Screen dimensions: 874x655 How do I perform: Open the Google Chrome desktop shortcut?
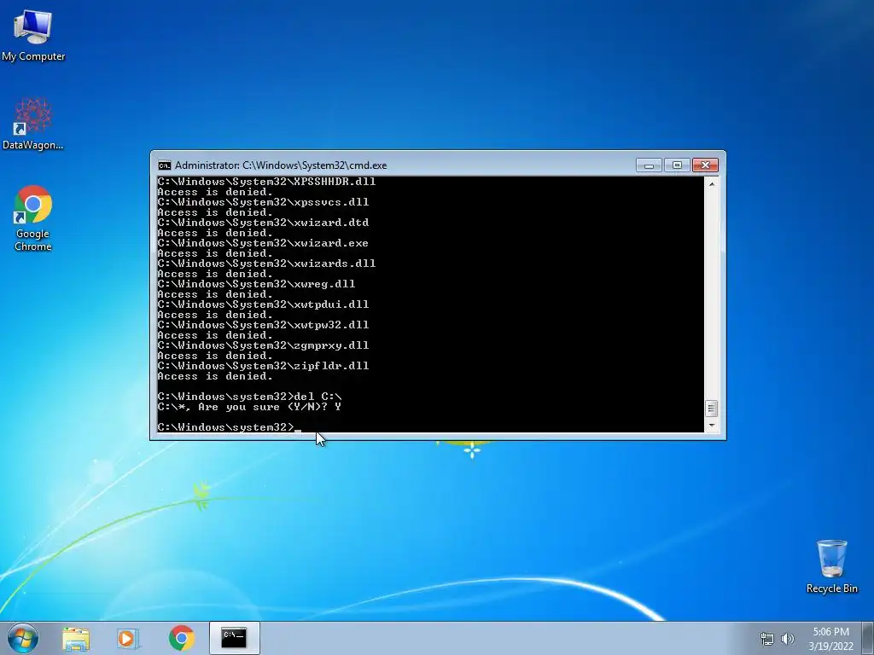[33, 218]
